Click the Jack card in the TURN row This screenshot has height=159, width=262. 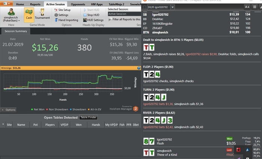click(x=164, y=97)
